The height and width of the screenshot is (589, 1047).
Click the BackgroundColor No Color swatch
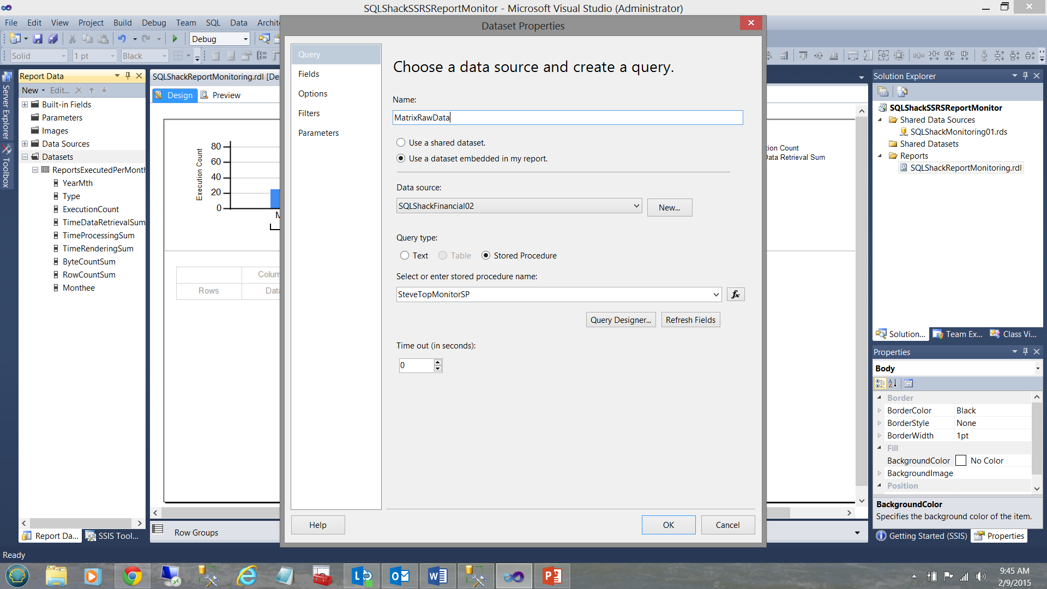pos(961,461)
